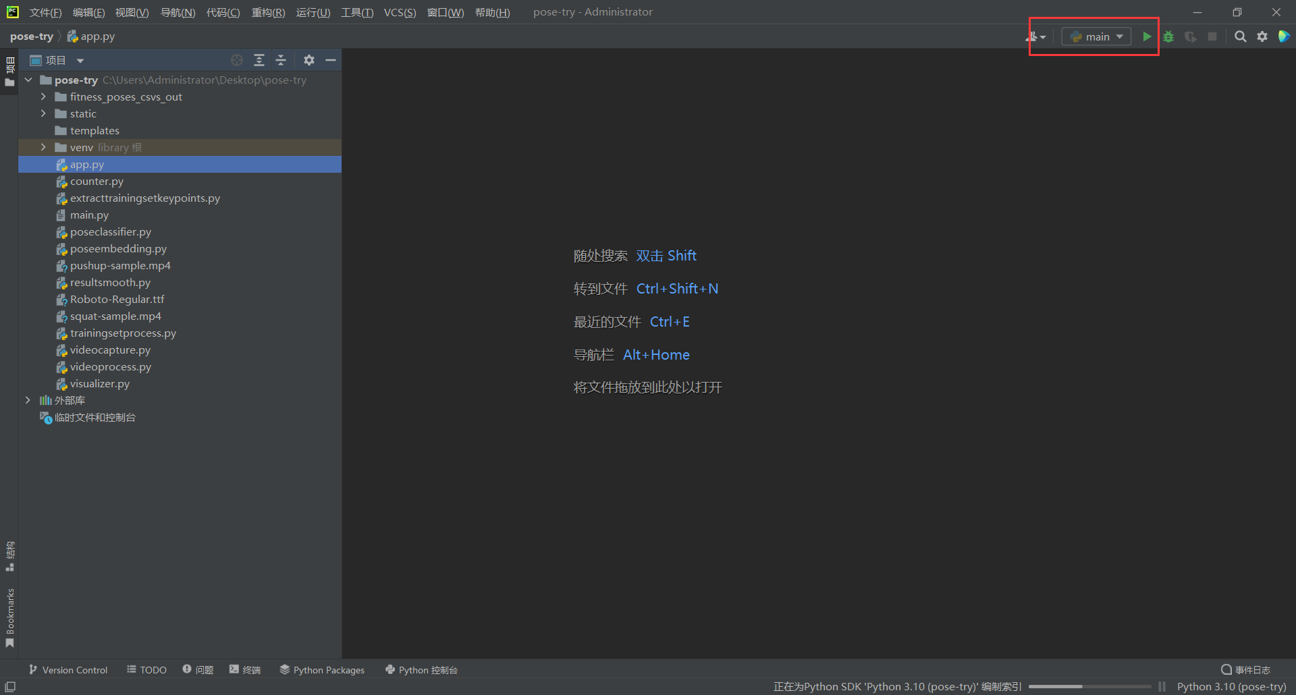Viewport: 1296px width, 695px height.
Task: Click the stop process square icon
Action: (1212, 36)
